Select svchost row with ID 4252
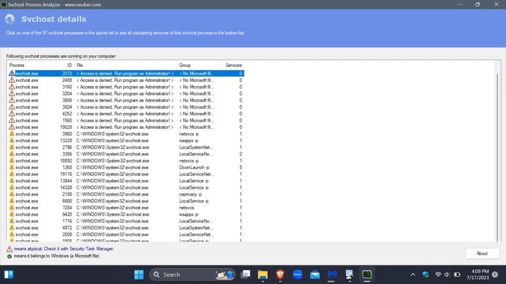 (126, 114)
